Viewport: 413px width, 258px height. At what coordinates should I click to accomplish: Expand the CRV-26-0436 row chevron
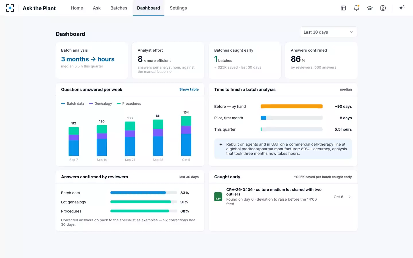349,197
